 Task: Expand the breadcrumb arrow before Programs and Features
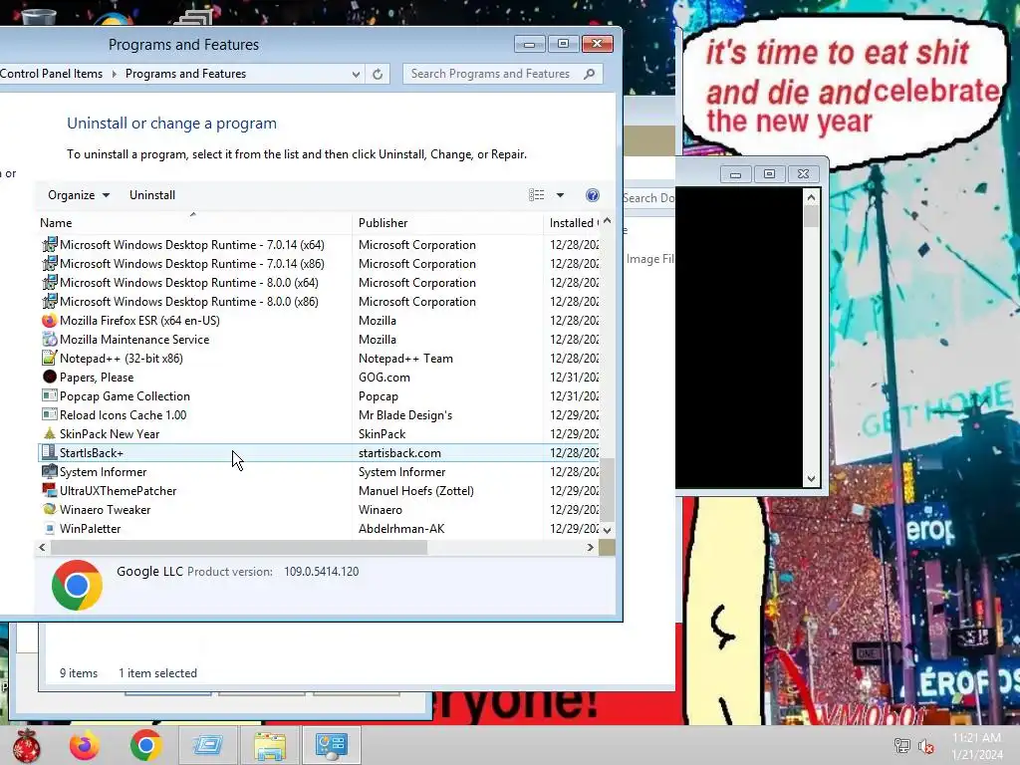pyautogui.click(x=114, y=74)
